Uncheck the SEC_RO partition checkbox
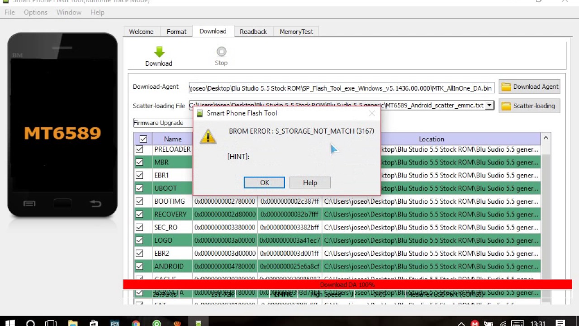 pyautogui.click(x=139, y=227)
